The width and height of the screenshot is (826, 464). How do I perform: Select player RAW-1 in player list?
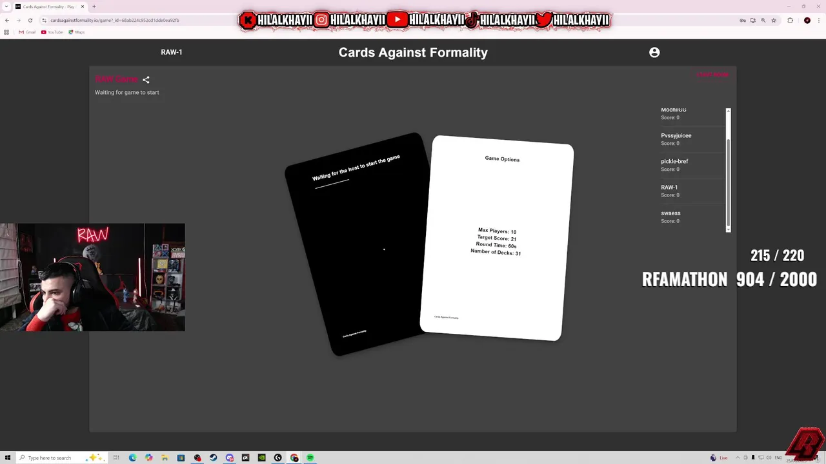pyautogui.click(x=691, y=191)
